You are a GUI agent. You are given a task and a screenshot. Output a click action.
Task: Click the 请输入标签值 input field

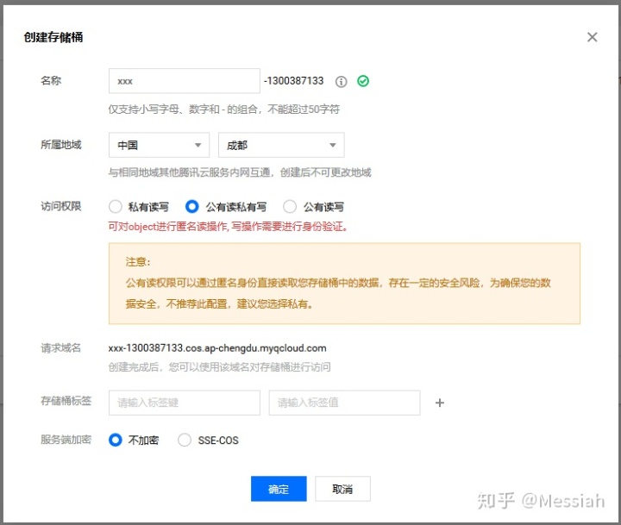tap(344, 403)
